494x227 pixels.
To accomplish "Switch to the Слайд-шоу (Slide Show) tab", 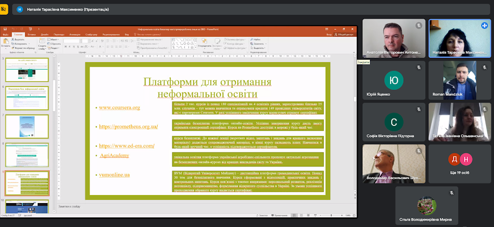I will point(92,35).
